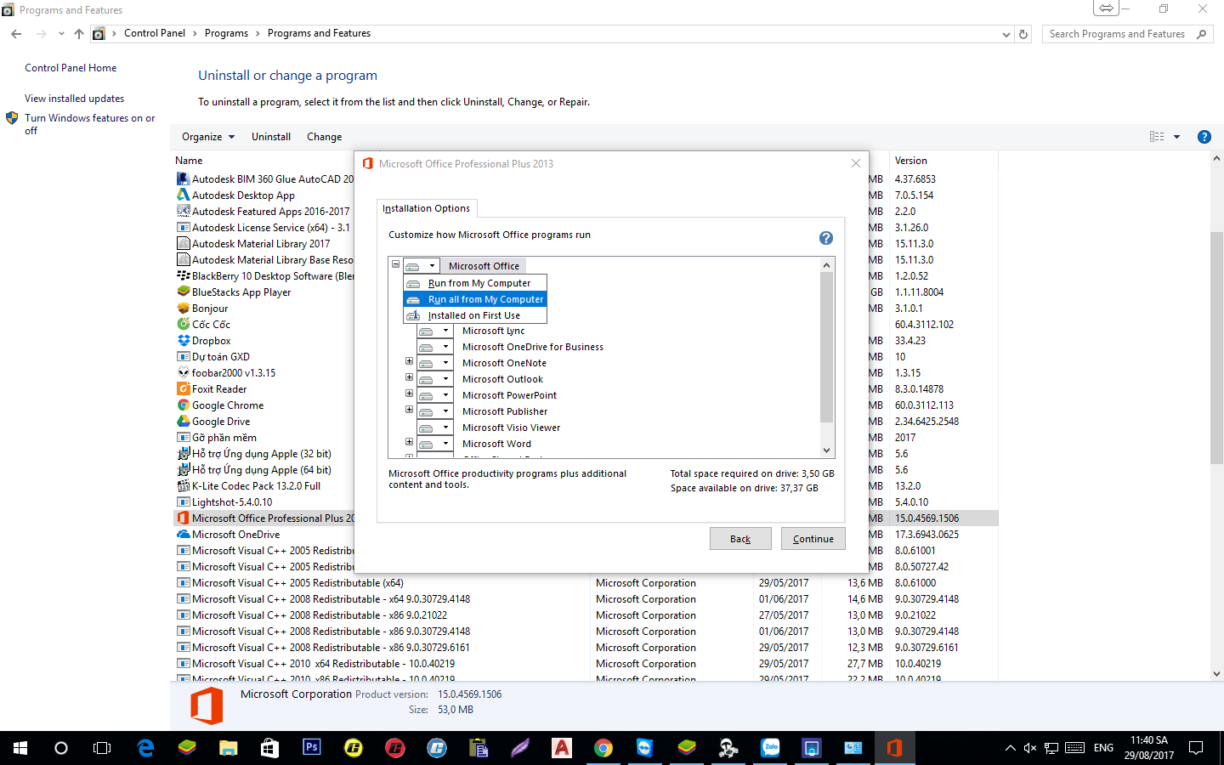The height and width of the screenshot is (765, 1224).
Task: Open install dropdown for Microsoft Lync
Action: 445,331
